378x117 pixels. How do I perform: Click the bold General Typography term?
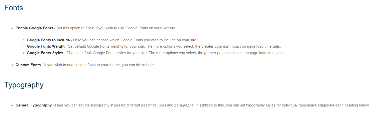[x=34, y=105]
